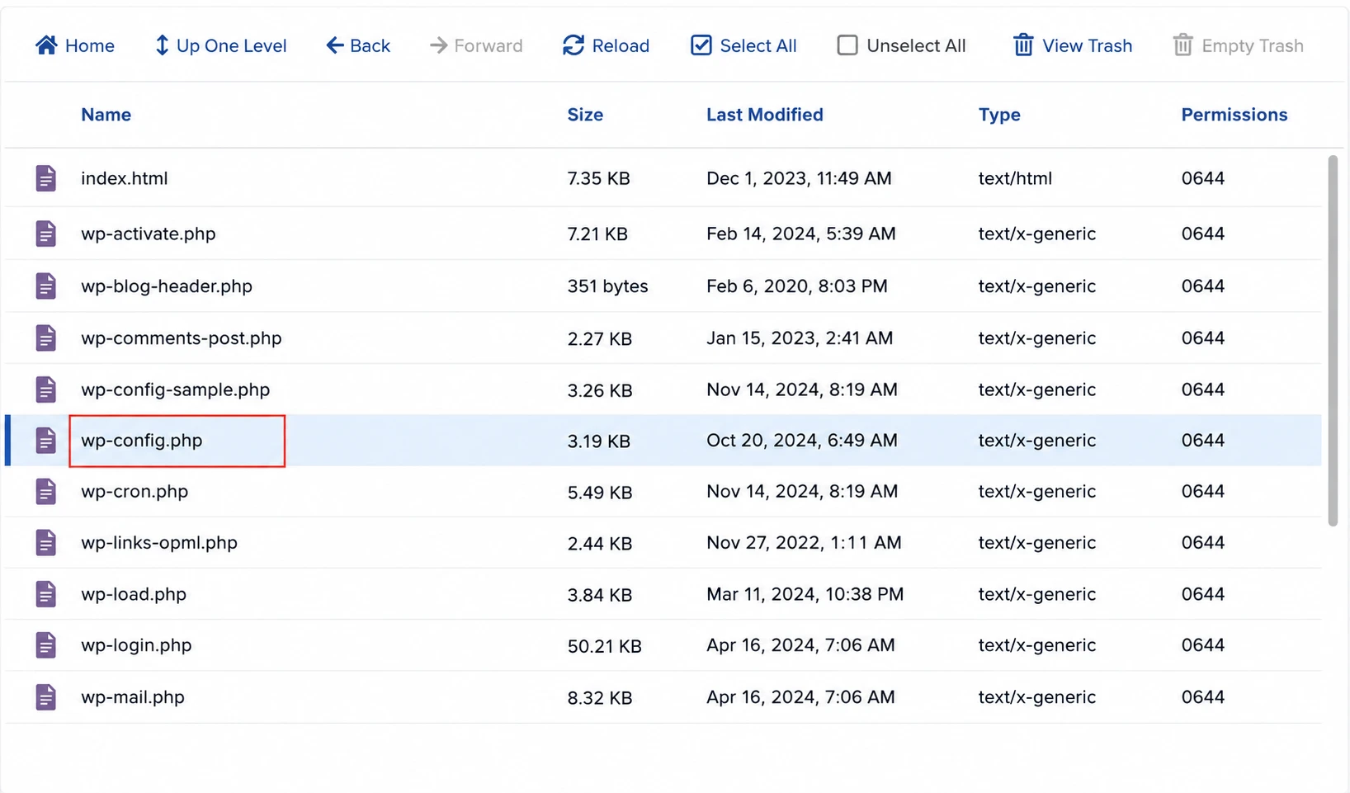Go Back using the Back label
This screenshot has height=793, width=1350.
point(370,46)
